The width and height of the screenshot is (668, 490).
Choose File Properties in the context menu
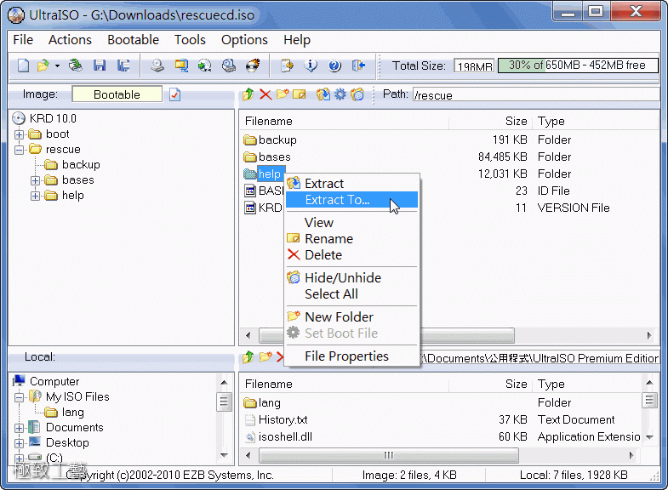(x=352, y=356)
